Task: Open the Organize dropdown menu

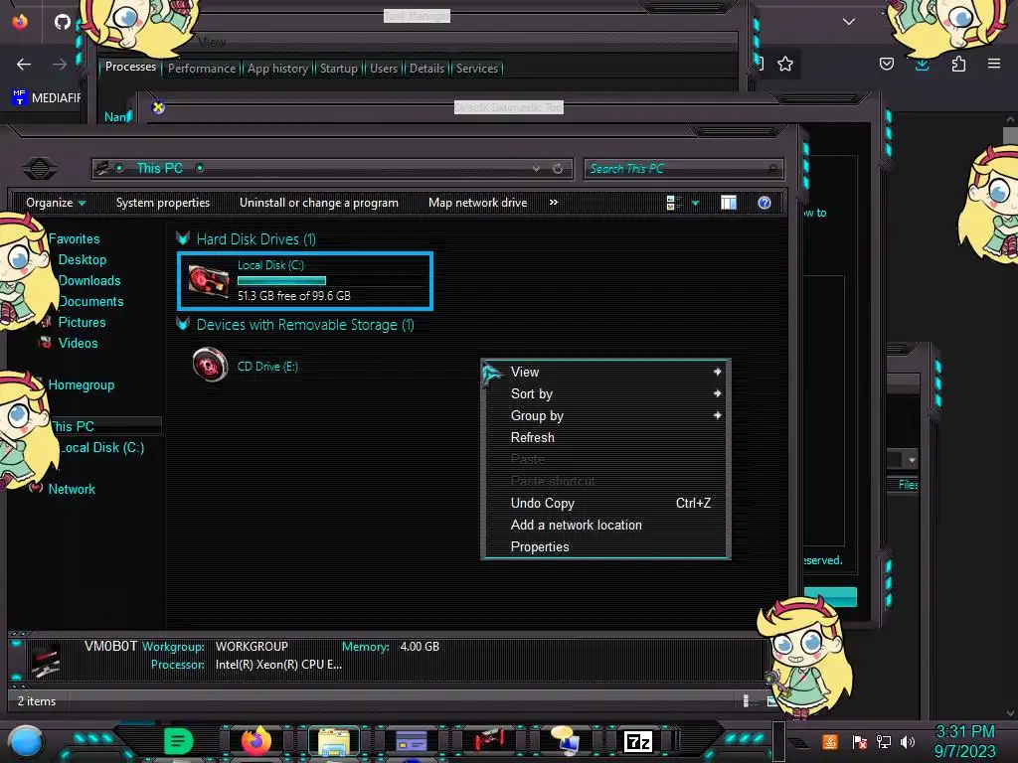Action: (x=56, y=203)
